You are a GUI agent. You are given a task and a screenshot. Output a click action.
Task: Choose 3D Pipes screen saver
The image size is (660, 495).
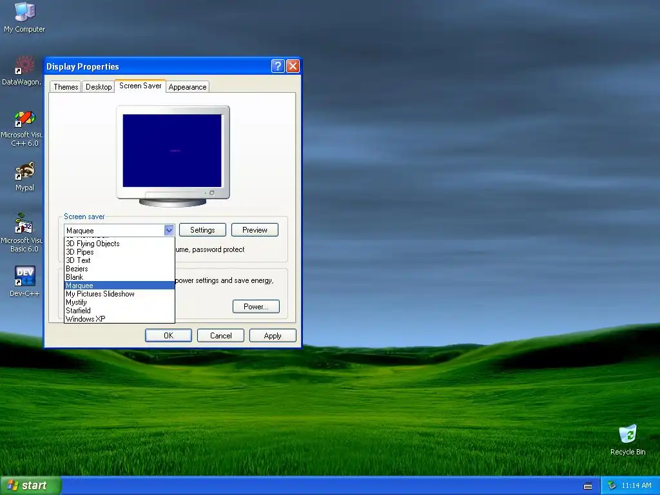click(119, 252)
